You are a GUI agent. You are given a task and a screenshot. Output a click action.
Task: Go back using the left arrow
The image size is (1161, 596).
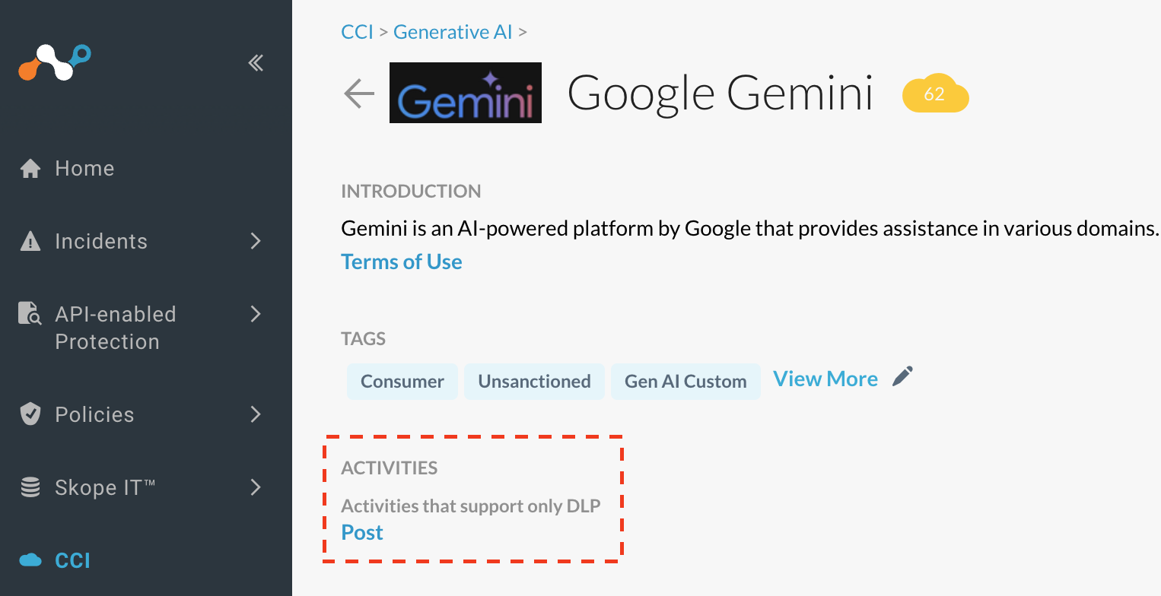[x=359, y=94]
